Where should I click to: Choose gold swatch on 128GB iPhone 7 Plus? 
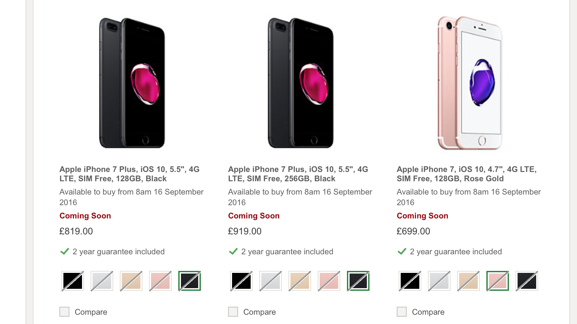[x=131, y=281]
